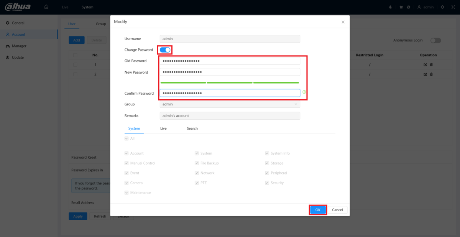The height and width of the screenshot is (237, 460).
Task: Click the New Password field
Action: (230, 72)
